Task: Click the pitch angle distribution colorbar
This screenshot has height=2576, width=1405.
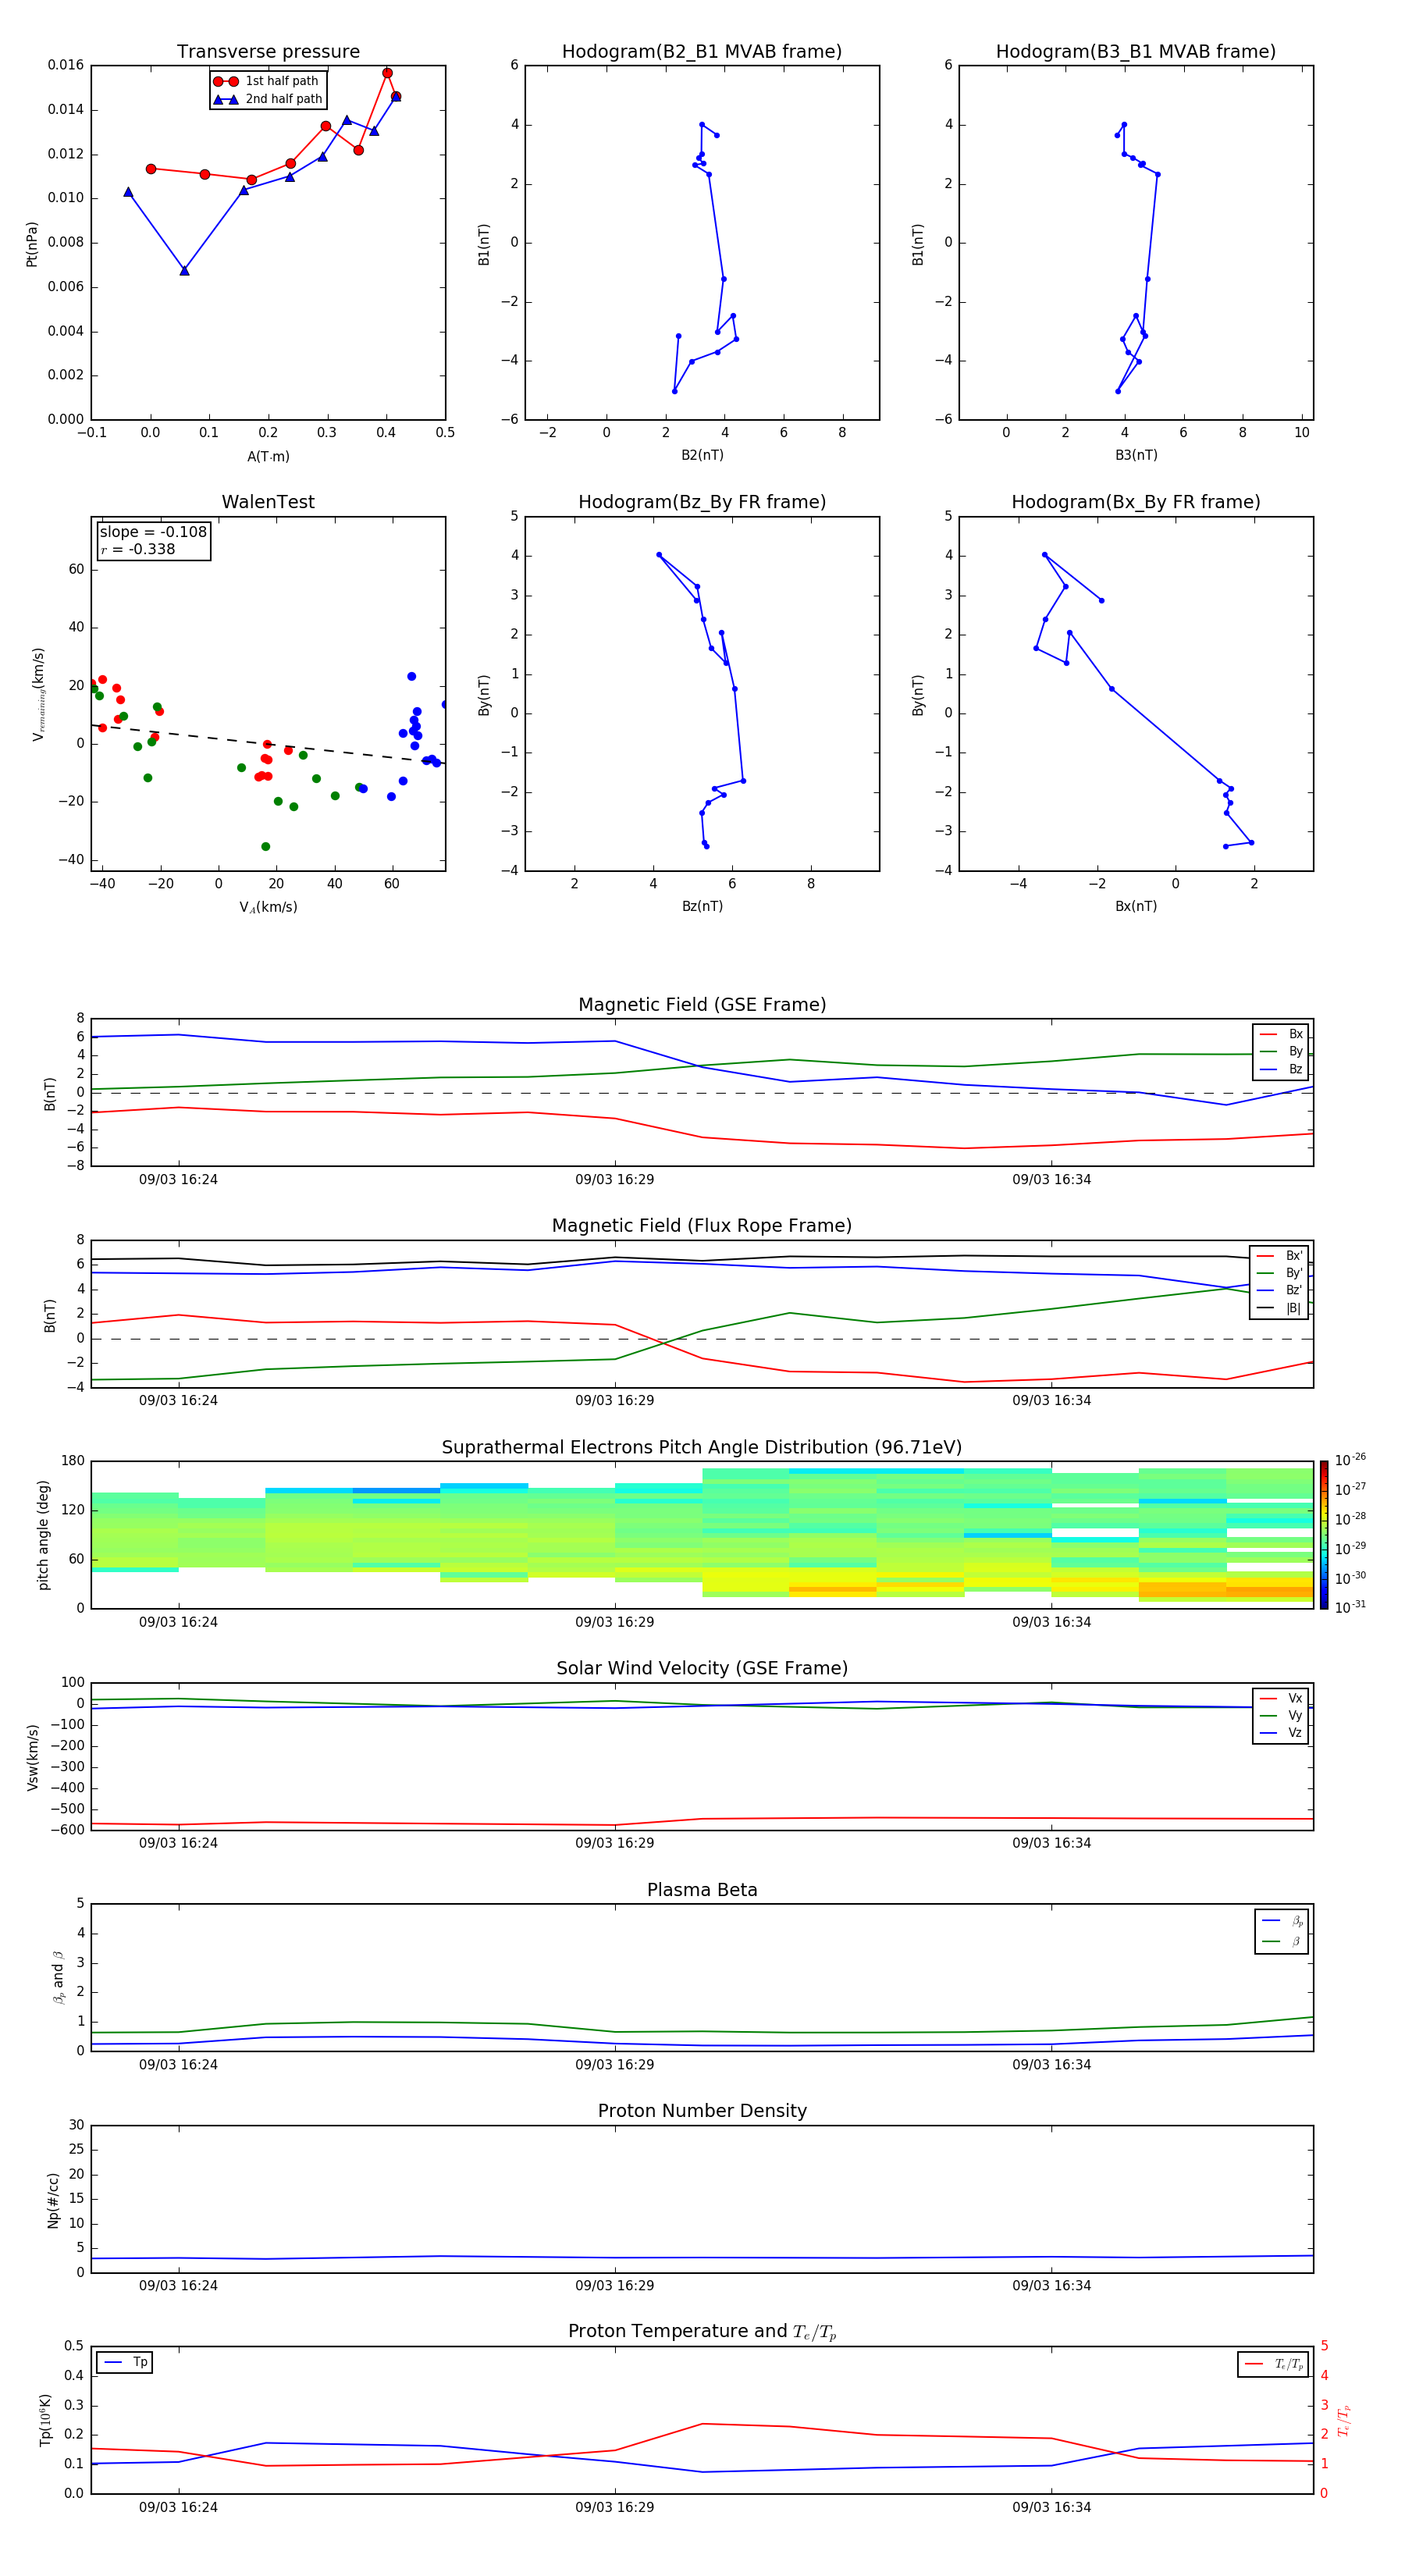Action: (x=1324, y=1535)
